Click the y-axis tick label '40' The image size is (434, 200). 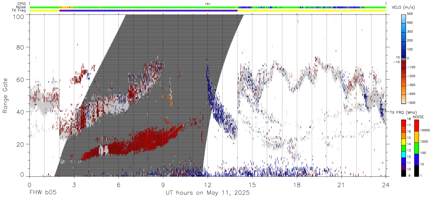(20, 112)
